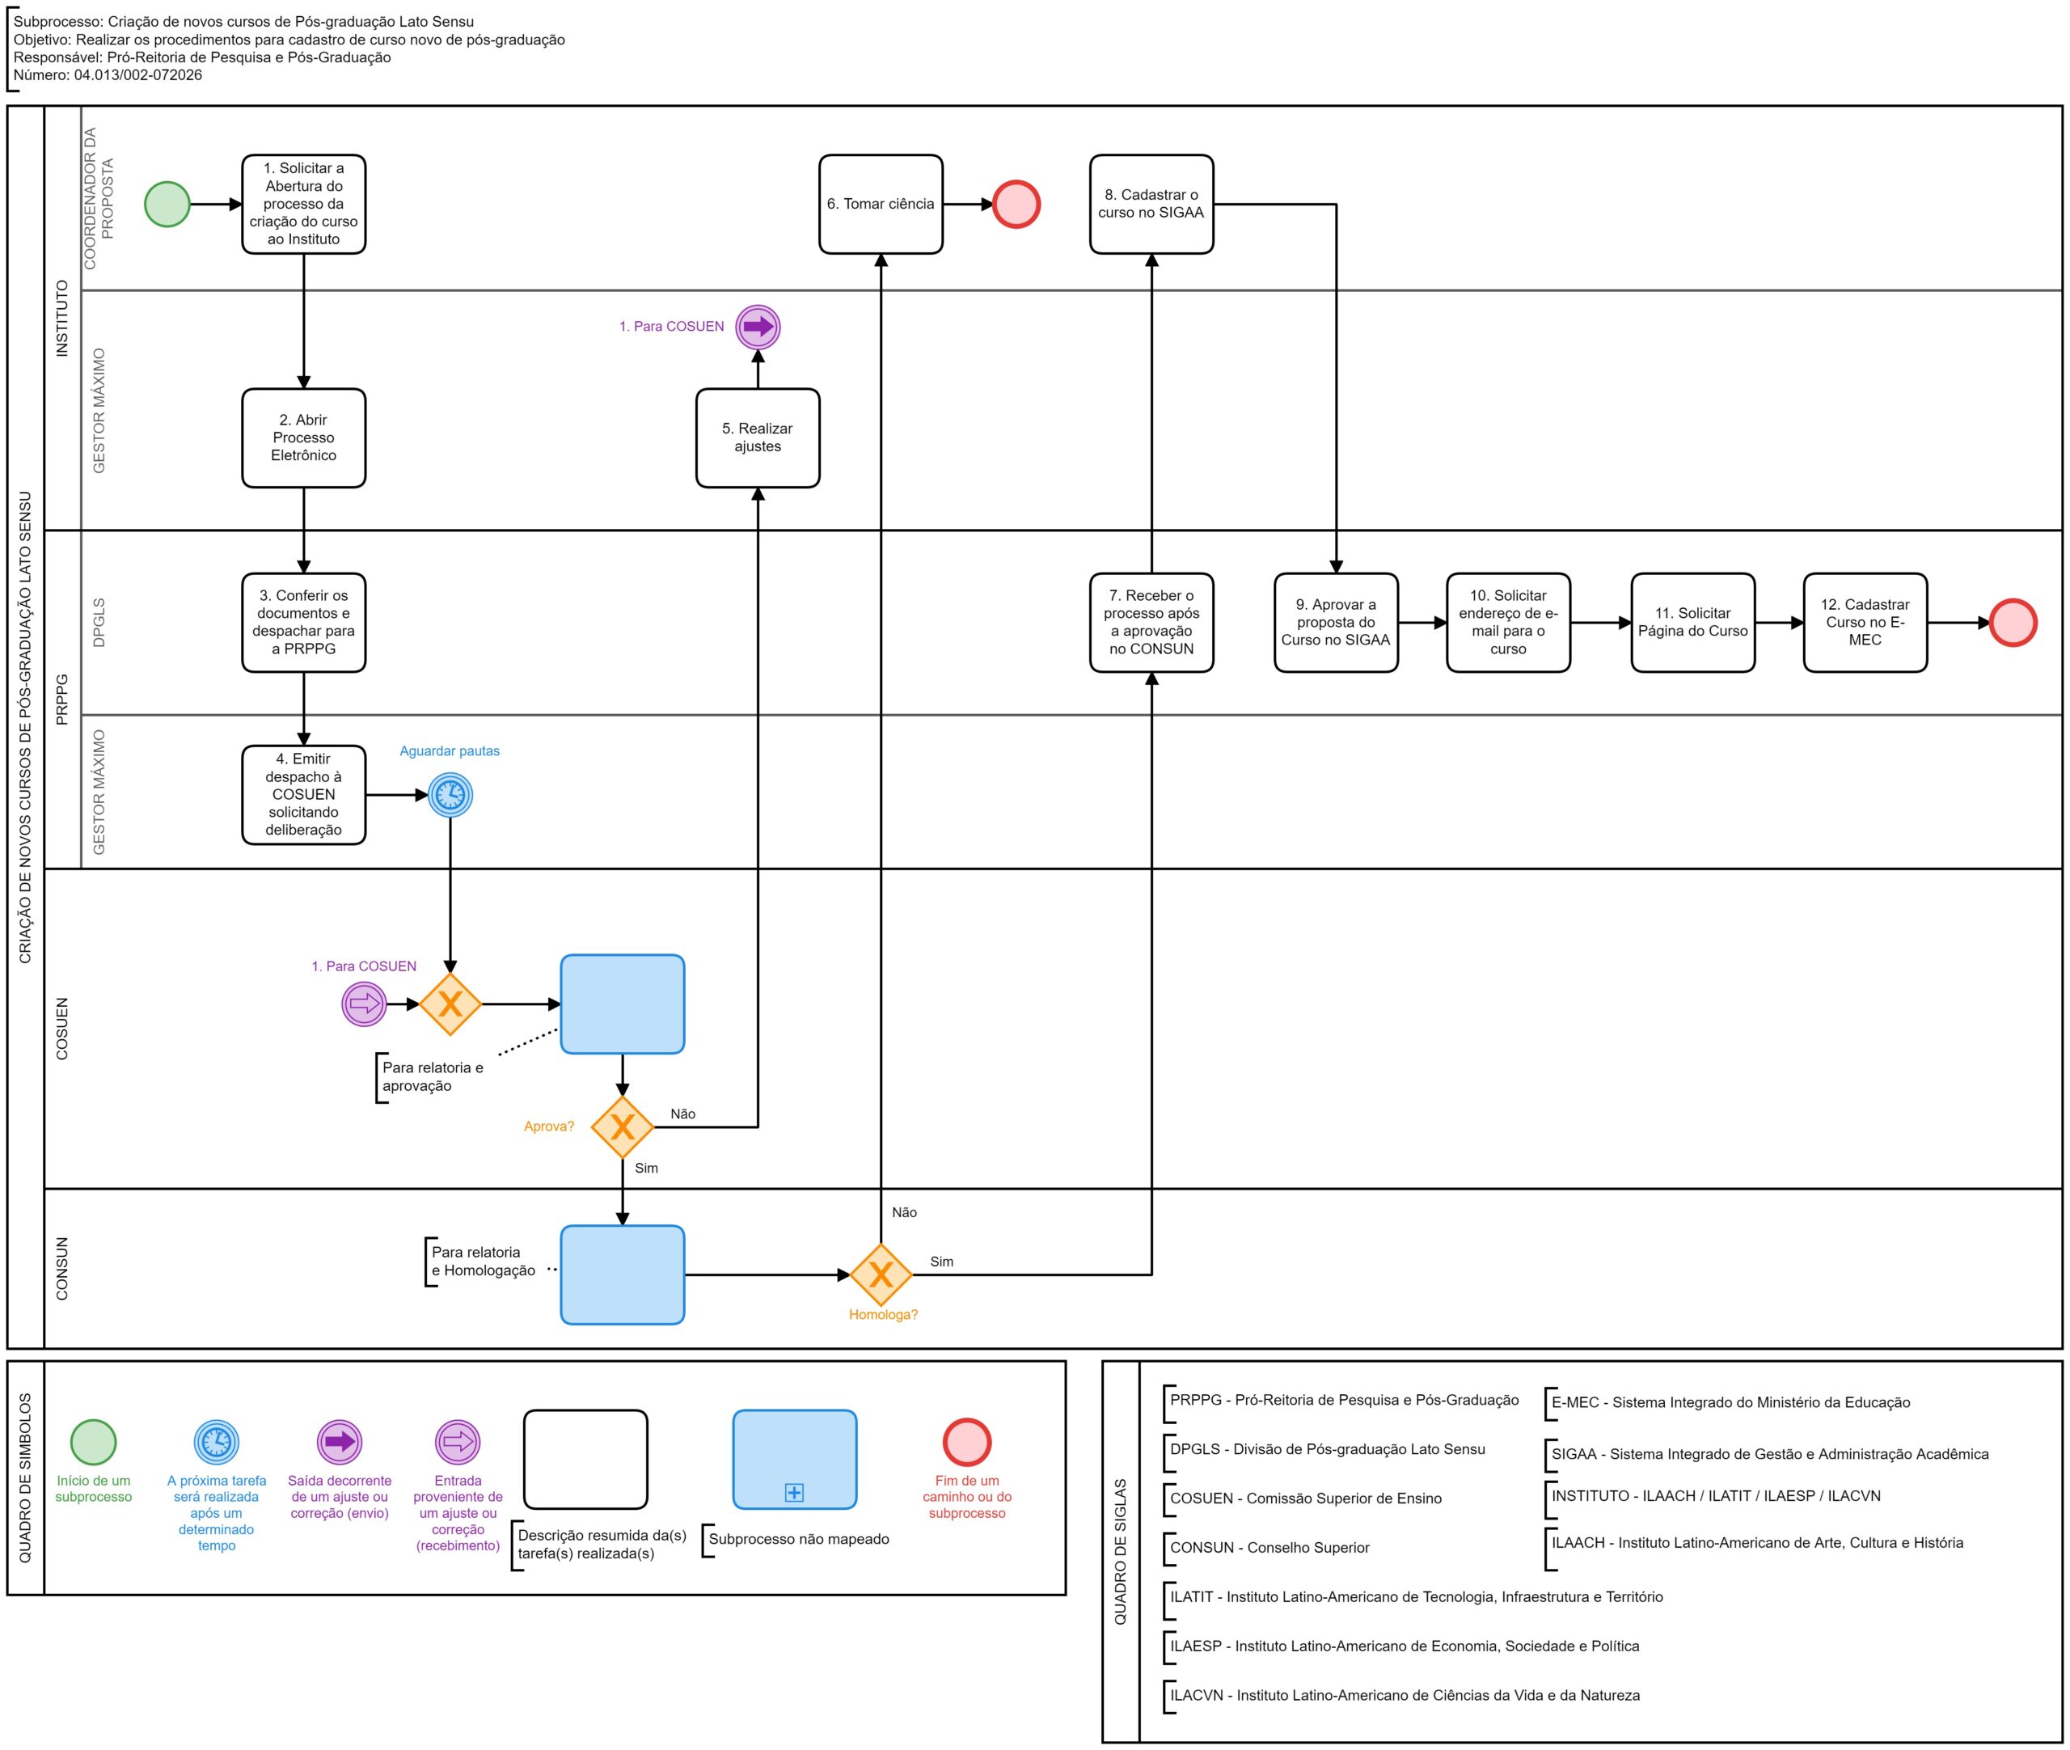Click the 'Aguardar pautas' label
Viewport: 2070px width, 1750px height.
point(450,751)
